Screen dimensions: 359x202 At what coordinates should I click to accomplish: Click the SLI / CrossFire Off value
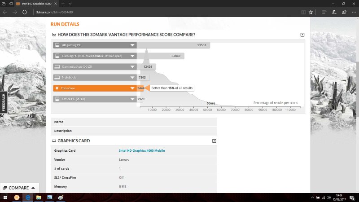tap(121, 177)
